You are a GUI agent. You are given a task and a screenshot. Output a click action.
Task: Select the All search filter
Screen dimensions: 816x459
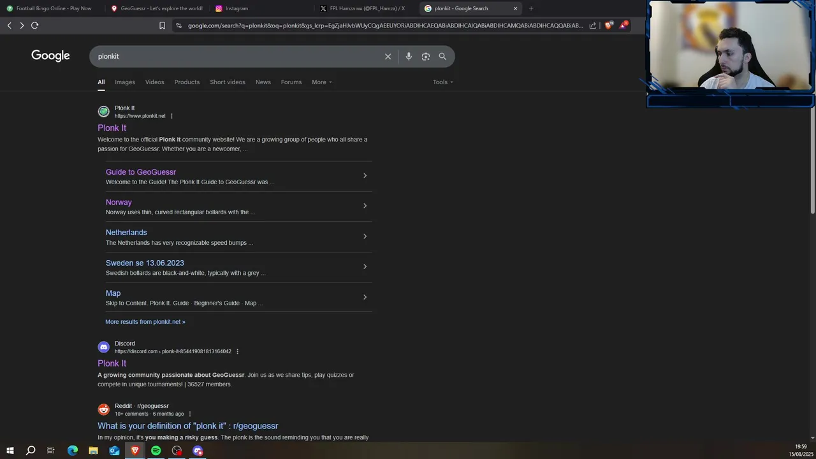[101, 82]
